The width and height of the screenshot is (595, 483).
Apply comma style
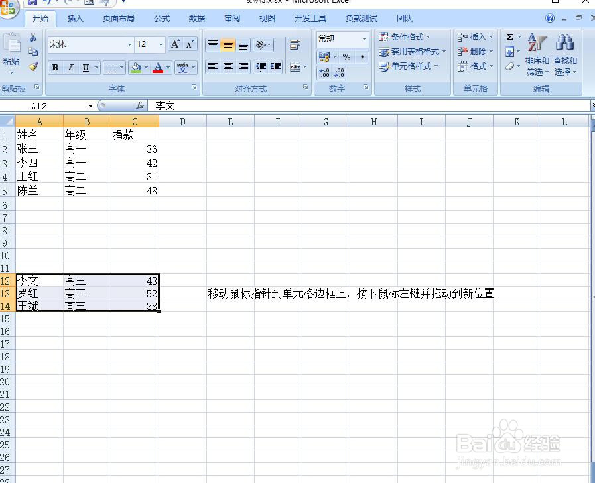pos(362,57)
